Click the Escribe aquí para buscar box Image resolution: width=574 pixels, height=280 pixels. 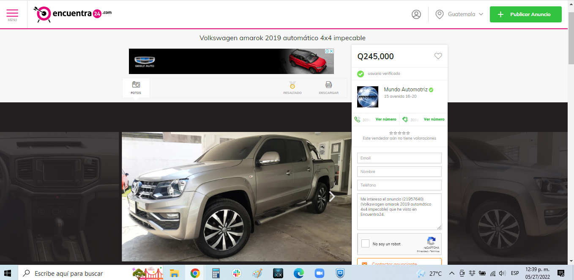coord(91,273)
